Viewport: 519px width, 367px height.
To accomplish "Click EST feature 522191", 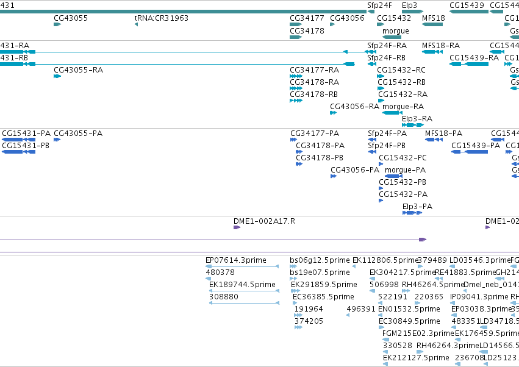I will (x=392, y=298).
